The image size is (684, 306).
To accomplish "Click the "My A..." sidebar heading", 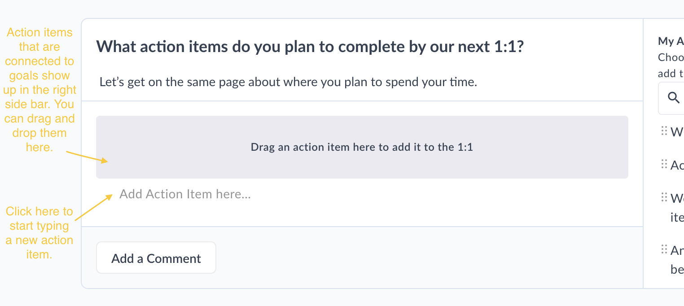I will [671, 41].
